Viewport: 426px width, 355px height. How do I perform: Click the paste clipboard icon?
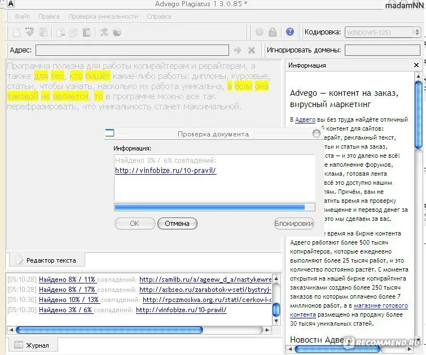[86, 32]
